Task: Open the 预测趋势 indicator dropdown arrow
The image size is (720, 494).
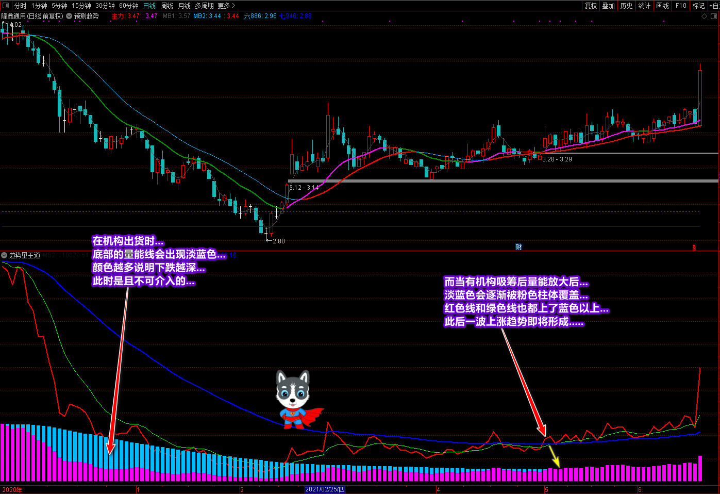Action: 69,17
